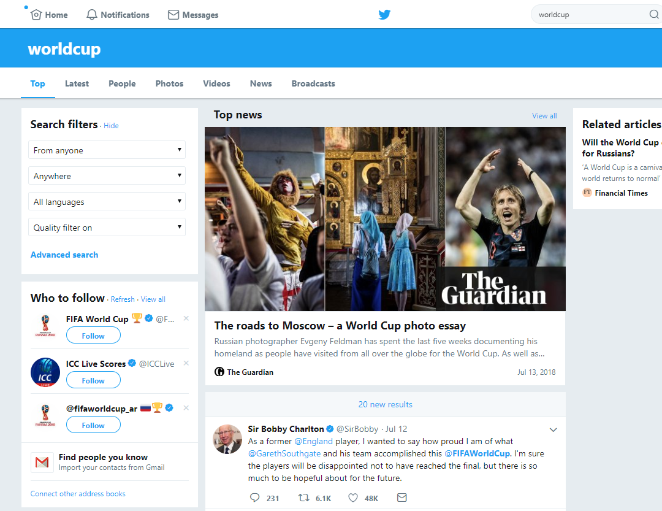Click the Twitter bird logo
Viewport: 662px width, 511px height.
384,15
